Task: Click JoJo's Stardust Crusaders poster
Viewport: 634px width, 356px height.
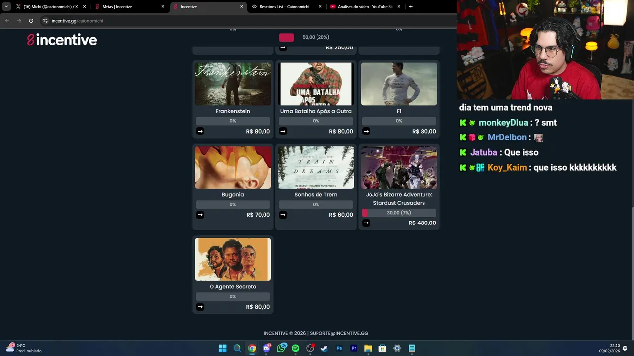Action: [399, 168]
